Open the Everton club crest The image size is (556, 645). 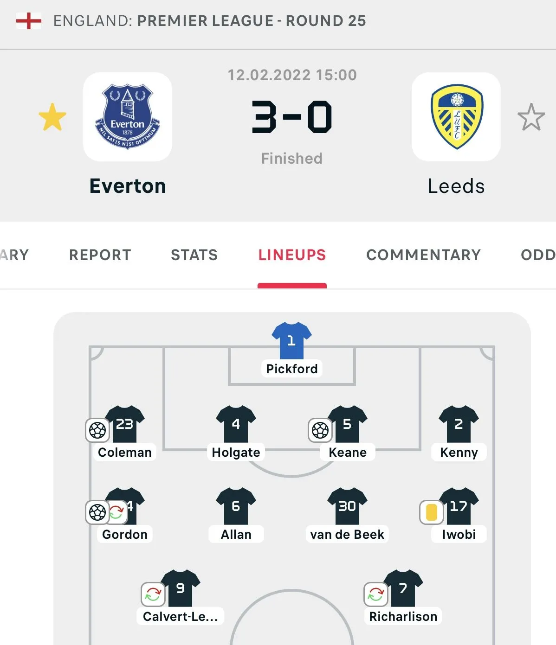click(x=128, y=117)
